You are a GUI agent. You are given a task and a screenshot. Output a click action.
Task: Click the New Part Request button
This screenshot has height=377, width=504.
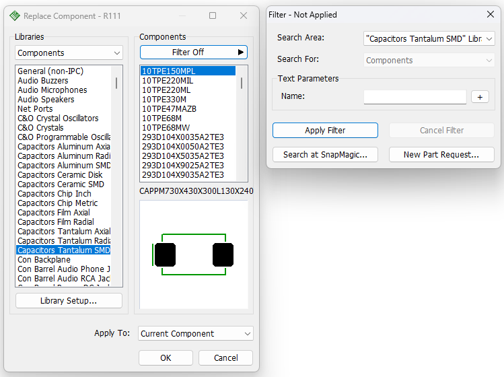coord(441,155)
